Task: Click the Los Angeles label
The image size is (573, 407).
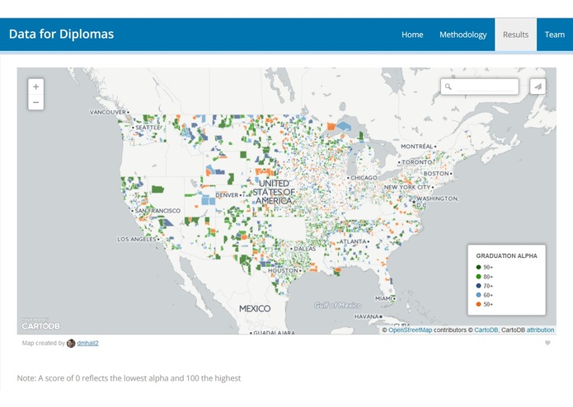Action: tap(137, 240)
